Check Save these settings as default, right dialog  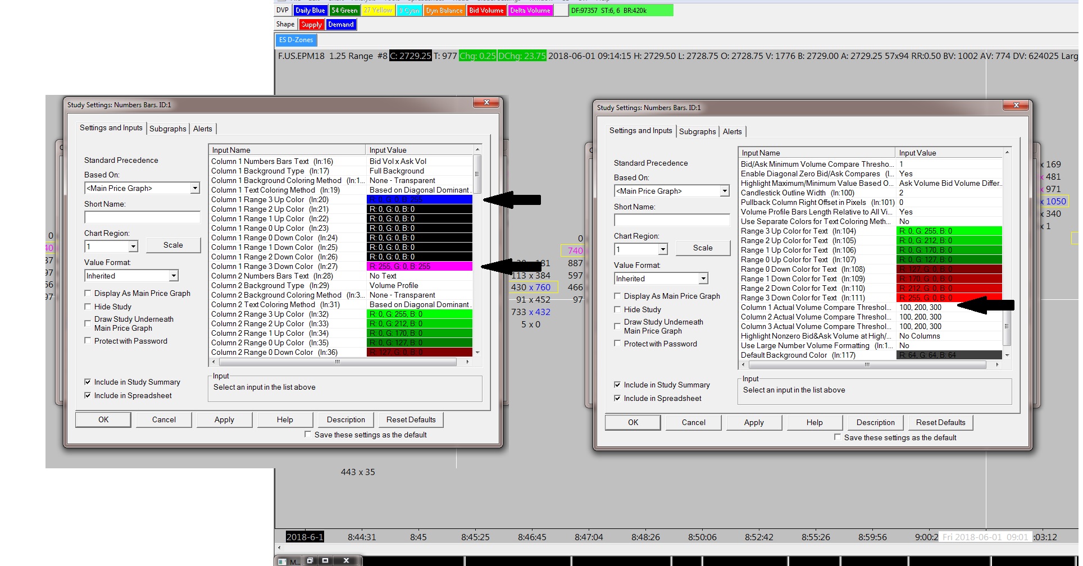click(838, 437)
